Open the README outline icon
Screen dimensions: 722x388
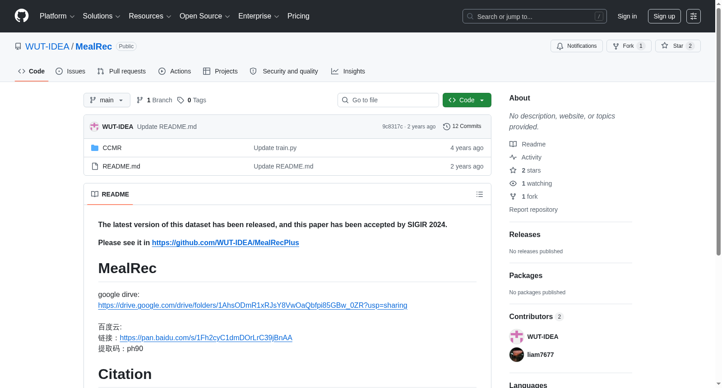[x=480, y=194]
